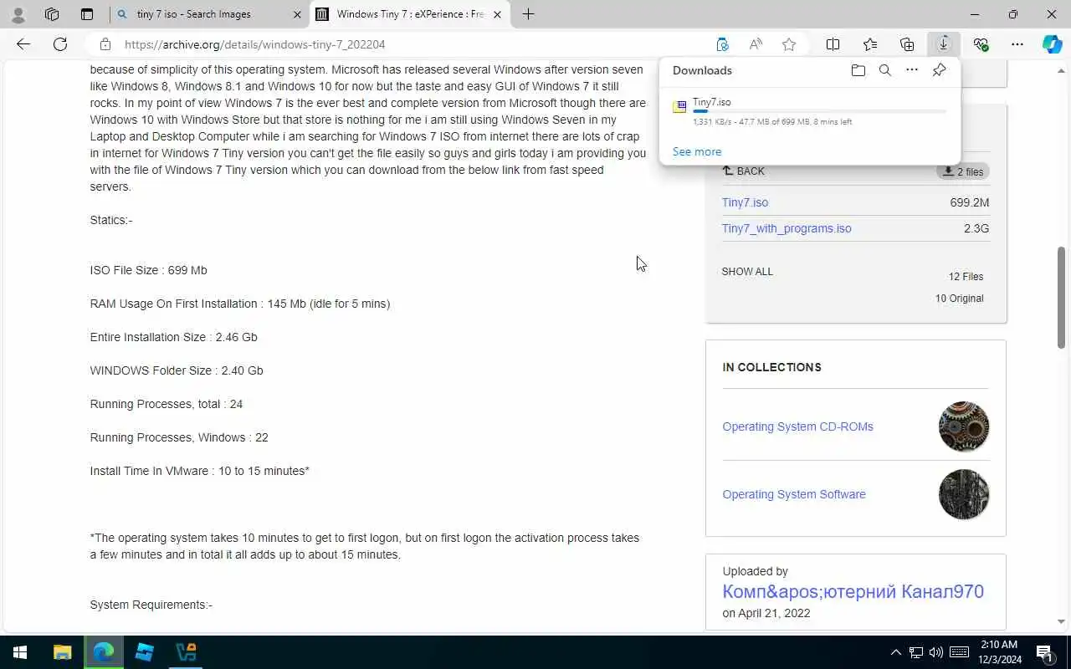Screen dimensions: 1071x669
Task: Click the CD-ROMs collection gears thumbnail
Action: pyautogui.click(x=964, y=426)
